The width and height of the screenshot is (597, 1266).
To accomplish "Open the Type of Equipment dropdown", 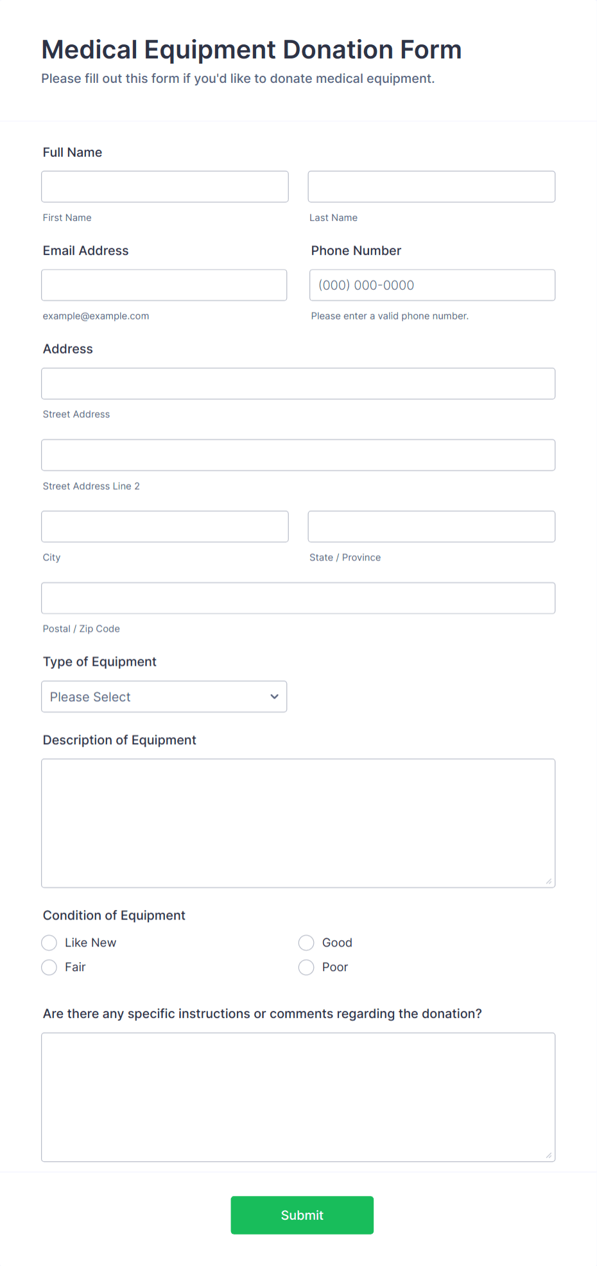I will click(164, 696).
